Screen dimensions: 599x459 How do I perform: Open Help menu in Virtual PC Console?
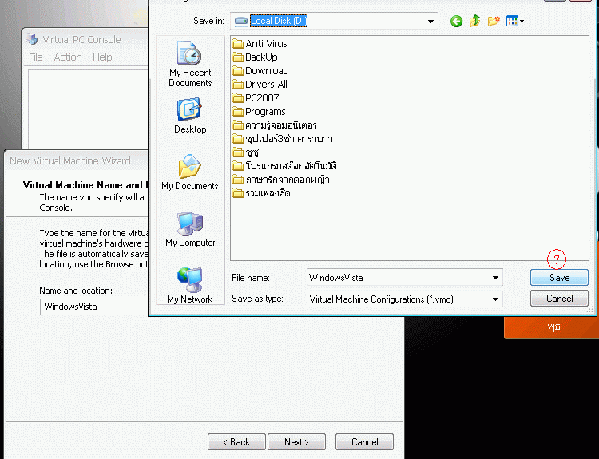click(x=102, y=57)
